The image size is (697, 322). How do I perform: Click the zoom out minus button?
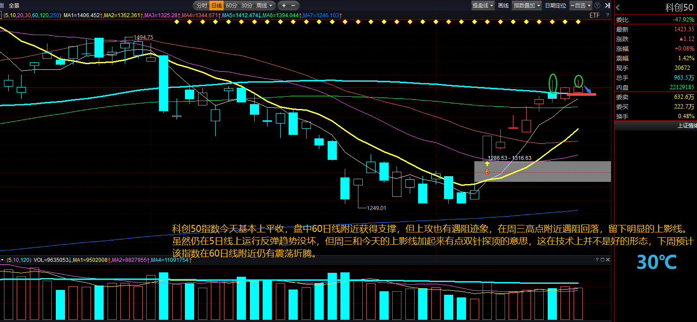coord(293,6)
